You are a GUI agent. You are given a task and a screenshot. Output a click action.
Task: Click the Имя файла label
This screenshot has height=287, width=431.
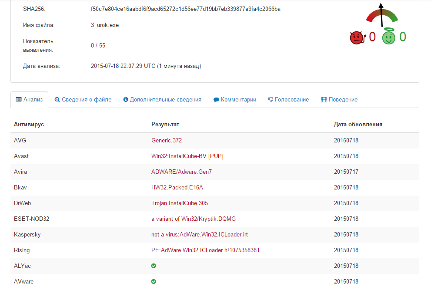38,25
